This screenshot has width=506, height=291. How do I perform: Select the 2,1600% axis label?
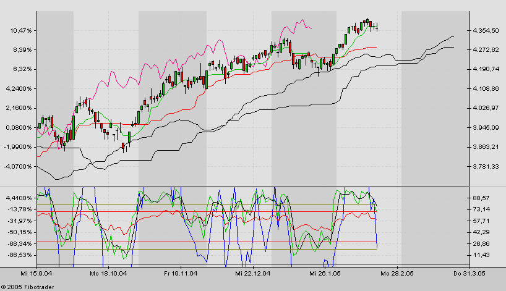[x=19, y=108]
